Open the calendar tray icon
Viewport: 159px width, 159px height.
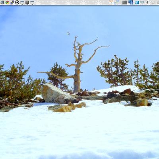tap(111, 2)
